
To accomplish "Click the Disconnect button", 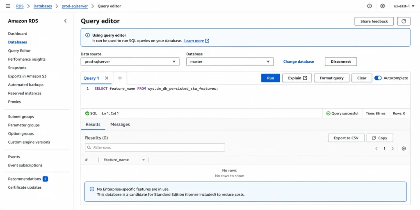I will pyautogui.click(x=341, y=62).
